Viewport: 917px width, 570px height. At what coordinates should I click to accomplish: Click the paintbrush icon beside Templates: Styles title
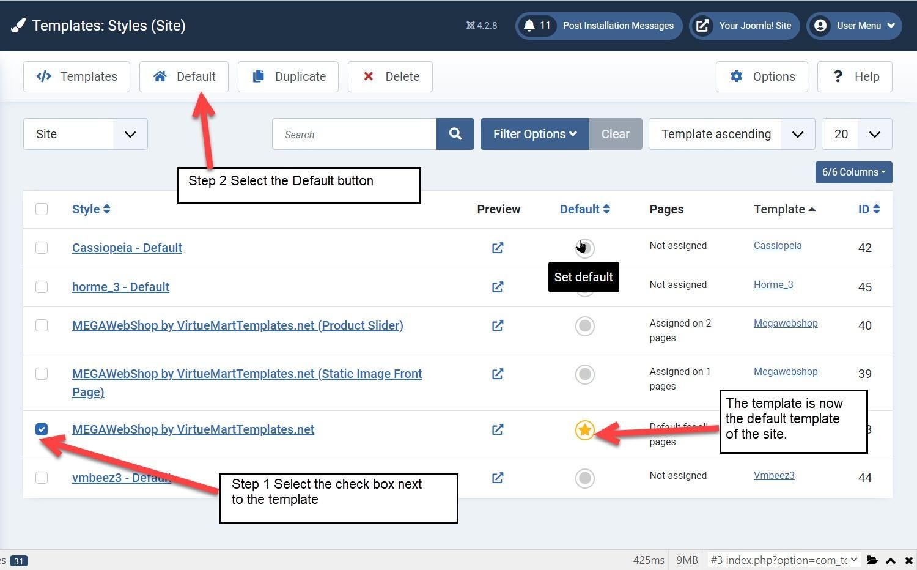click(18, 26)
